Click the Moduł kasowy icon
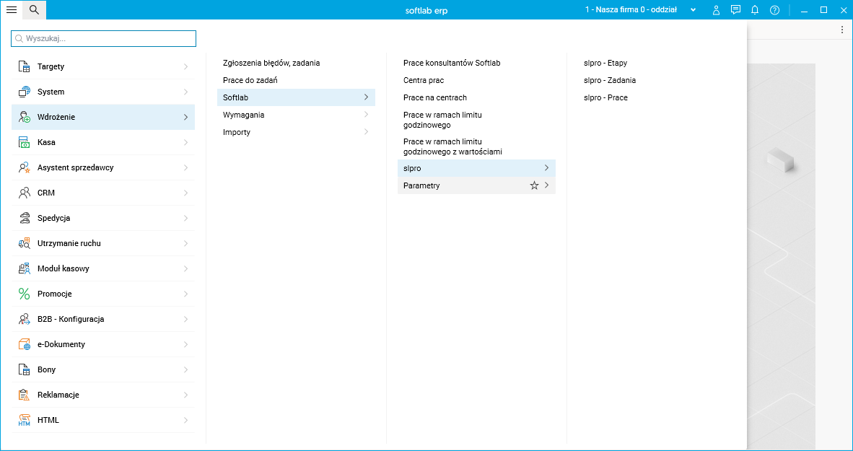The image size is (853, 451). 24,268
